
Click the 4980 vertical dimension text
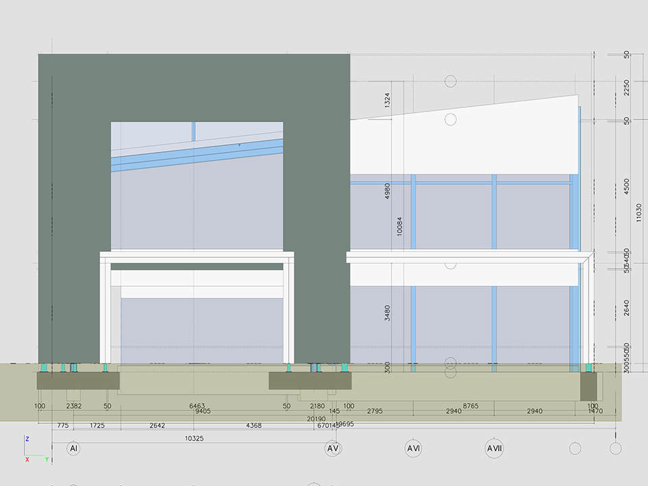click(x=387, y=192)
